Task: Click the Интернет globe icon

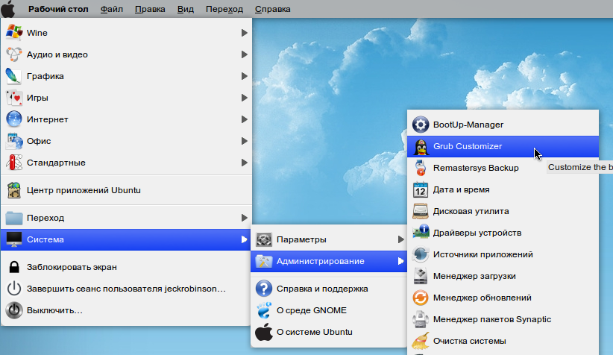Action: pyautogui.click(x=14, y=119)
